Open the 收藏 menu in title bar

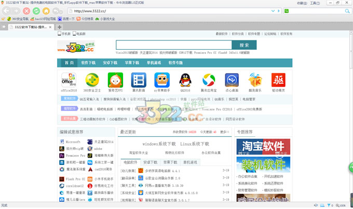click(x=302, y=3)
